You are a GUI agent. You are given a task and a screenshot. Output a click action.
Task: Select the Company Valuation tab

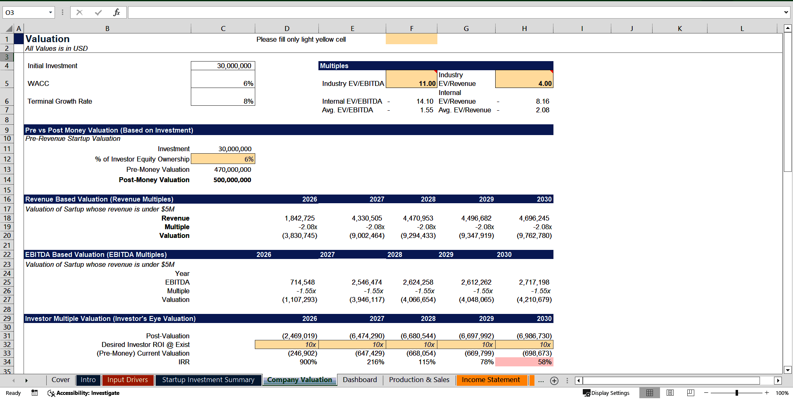pyautogui.click(x=300, y=380)
